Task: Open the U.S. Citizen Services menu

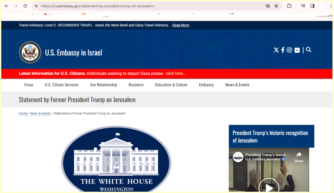Action: pyautogui.click(x=61, y=85)
